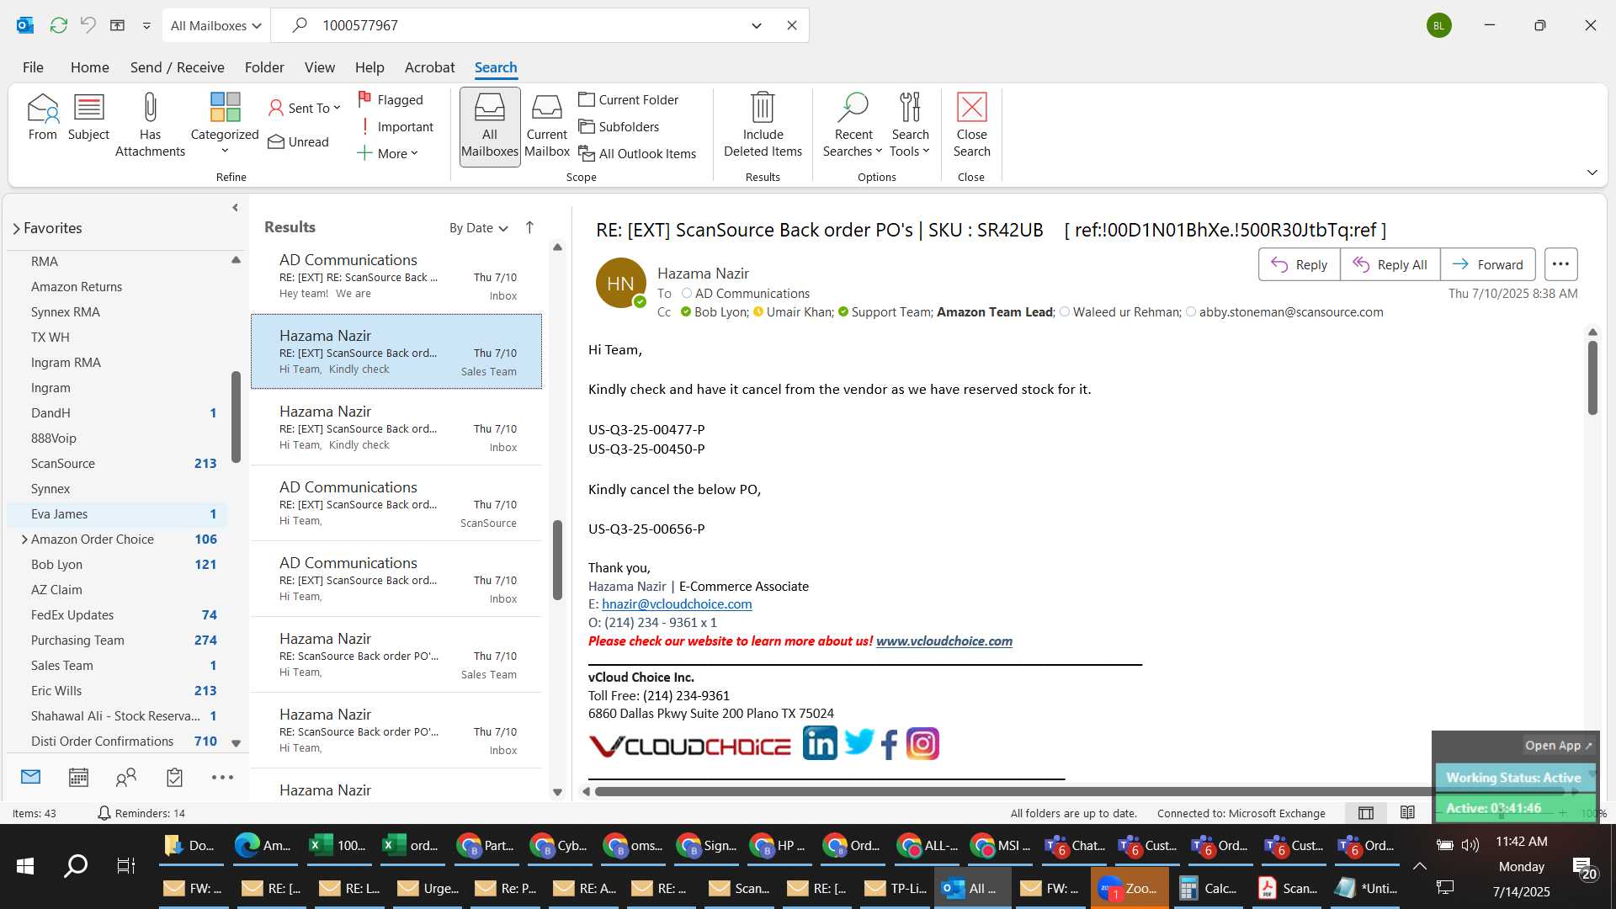Click the Undo icon in quick access toolbar
The width and height of the screenshot is (1616, 909).
pyautogui.click(x=88, y=25)
